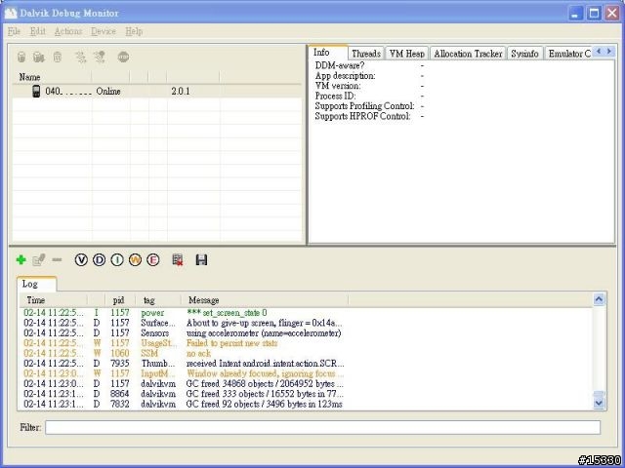625x468 pixels.
Task: Select the Log tab
Action: click(36, 284)
